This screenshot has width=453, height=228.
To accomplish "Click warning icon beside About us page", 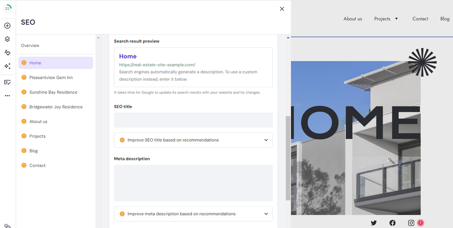I will click(24, 121).
